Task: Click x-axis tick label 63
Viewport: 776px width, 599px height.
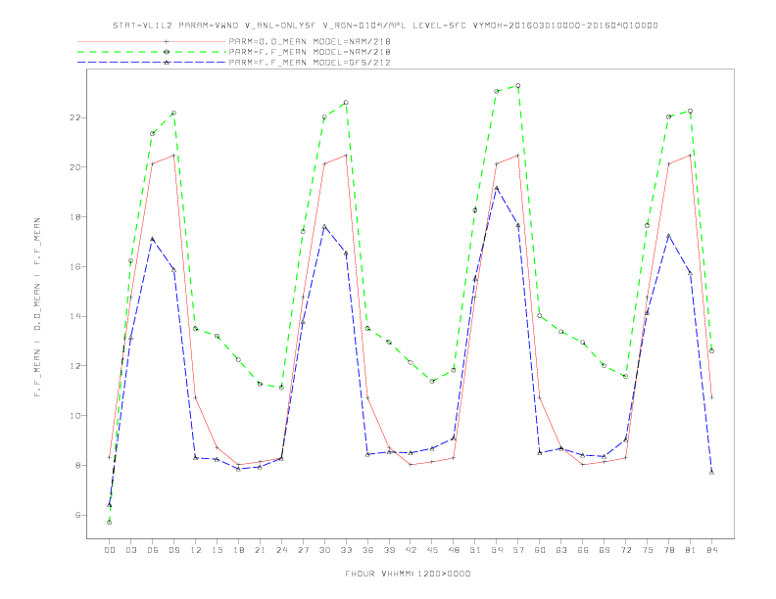Action: (561, 550)
